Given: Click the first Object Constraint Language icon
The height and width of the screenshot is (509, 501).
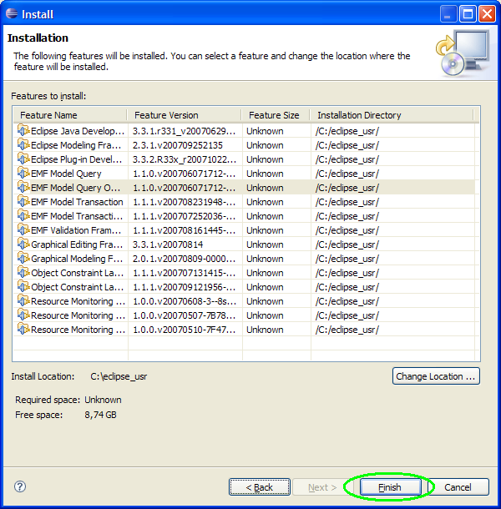Looking at the screenshot, I should tap(23, 273).
